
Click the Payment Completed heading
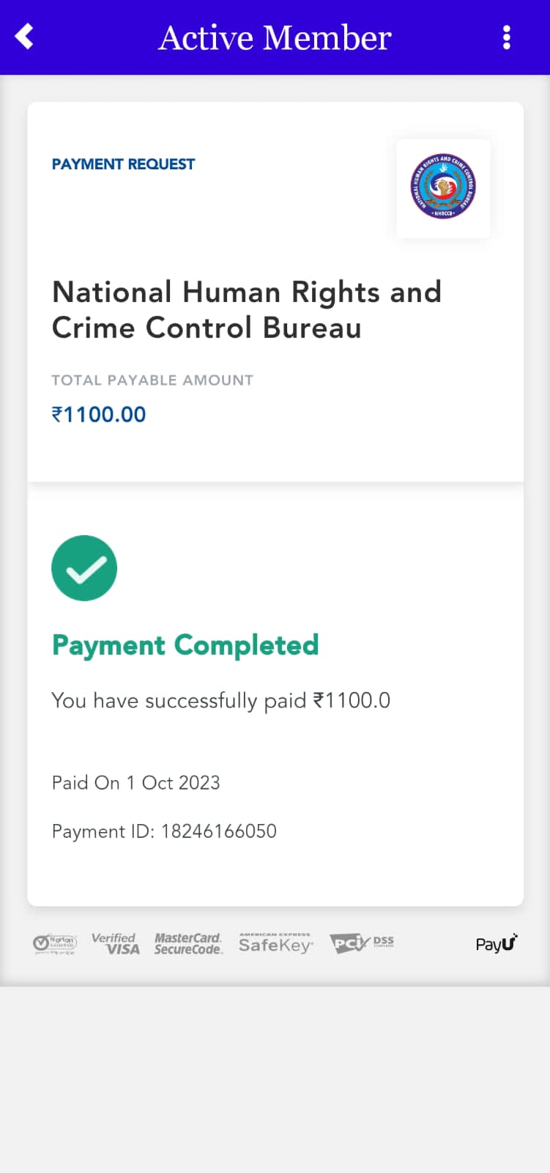185,645
